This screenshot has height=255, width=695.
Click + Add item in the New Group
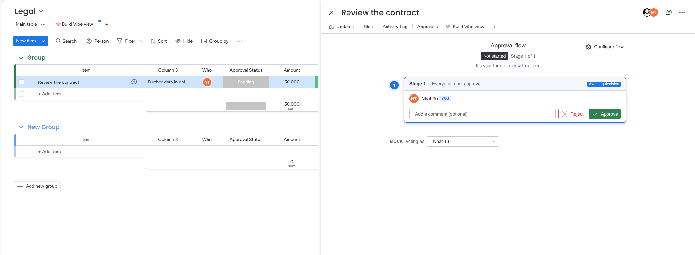(49, 152)
